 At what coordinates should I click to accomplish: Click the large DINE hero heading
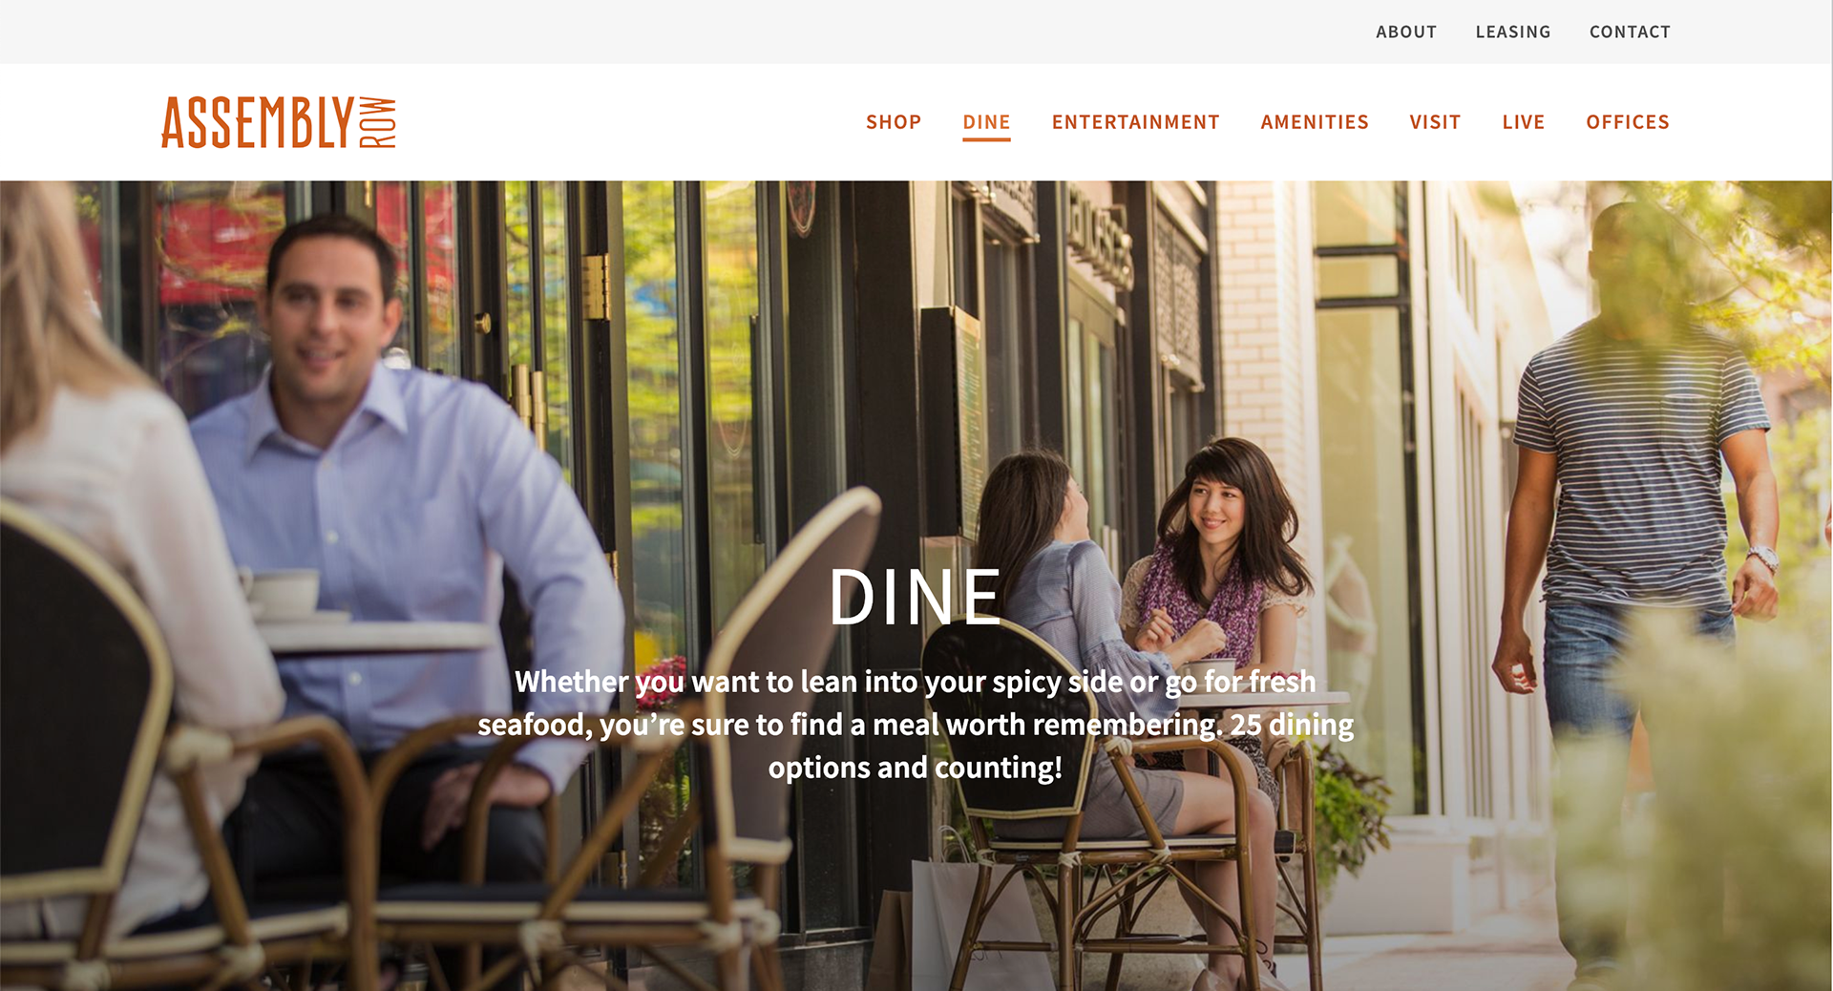click(916, 598)
